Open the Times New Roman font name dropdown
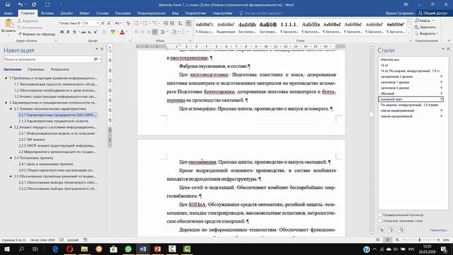The height and width of the screenshot is (255, 453). [81, 23]
